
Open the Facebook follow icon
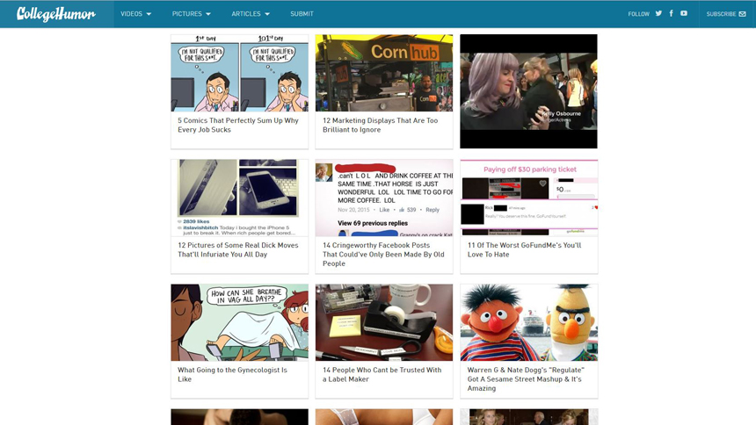[671, 14]
